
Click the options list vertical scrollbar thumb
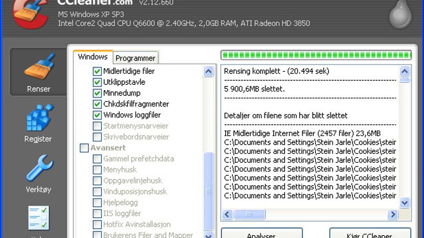pos(209,191)
